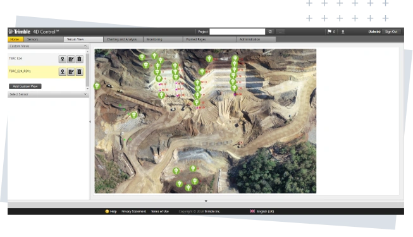Expand the Select Sensor panel chevron
The image size is (413, 237).
pyautogui.click(x=85, y=94)
